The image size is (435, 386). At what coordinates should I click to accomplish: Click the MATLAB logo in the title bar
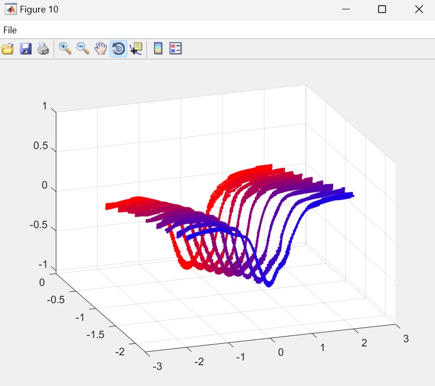point(10,9)
